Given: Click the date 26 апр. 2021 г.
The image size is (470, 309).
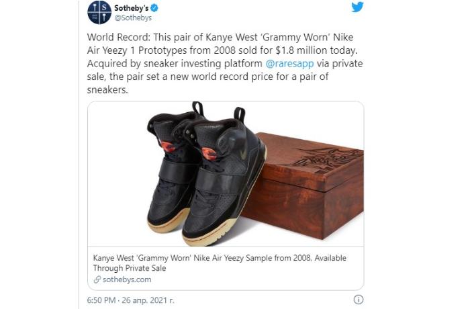Looking at the screenshot, I should click(x=148, y=300).
